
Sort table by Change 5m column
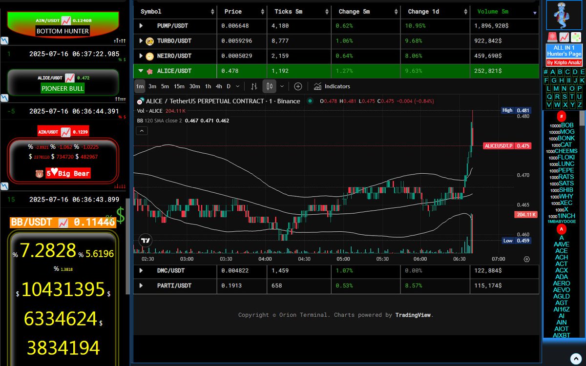click(366, 11)
